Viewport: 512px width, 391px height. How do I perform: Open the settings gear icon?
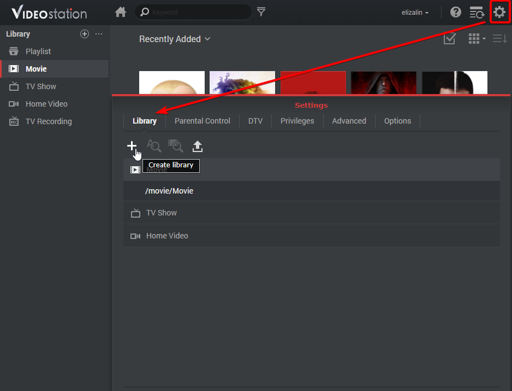(499, 13)
